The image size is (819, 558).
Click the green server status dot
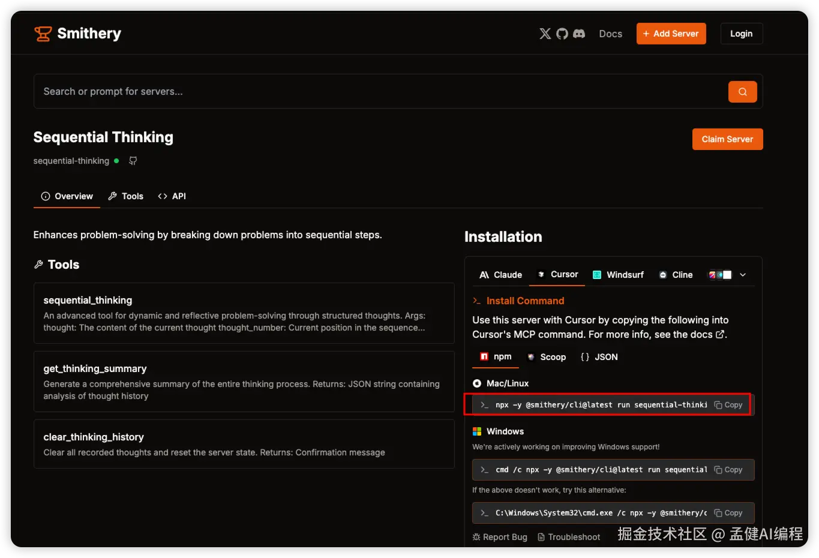pyautogui.click(x=116, y=161)
